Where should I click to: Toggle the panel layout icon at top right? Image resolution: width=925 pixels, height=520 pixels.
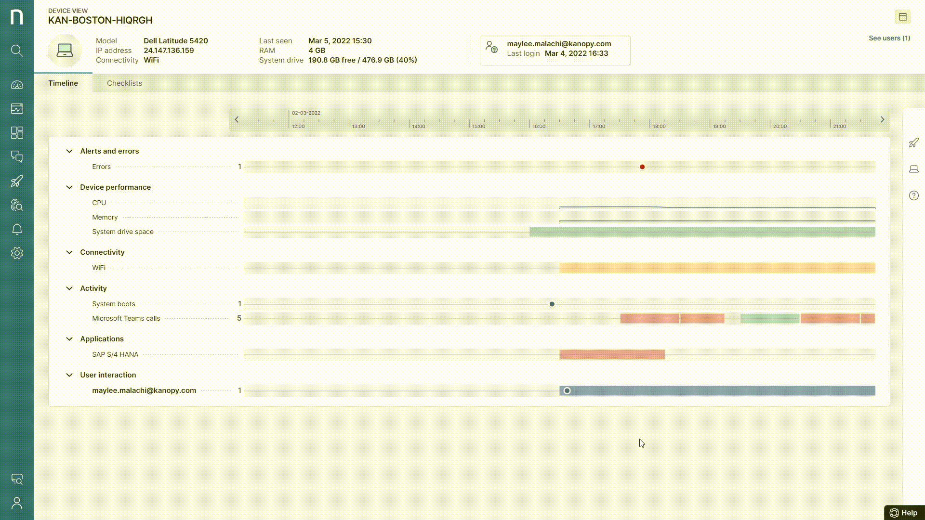point(903,16)
